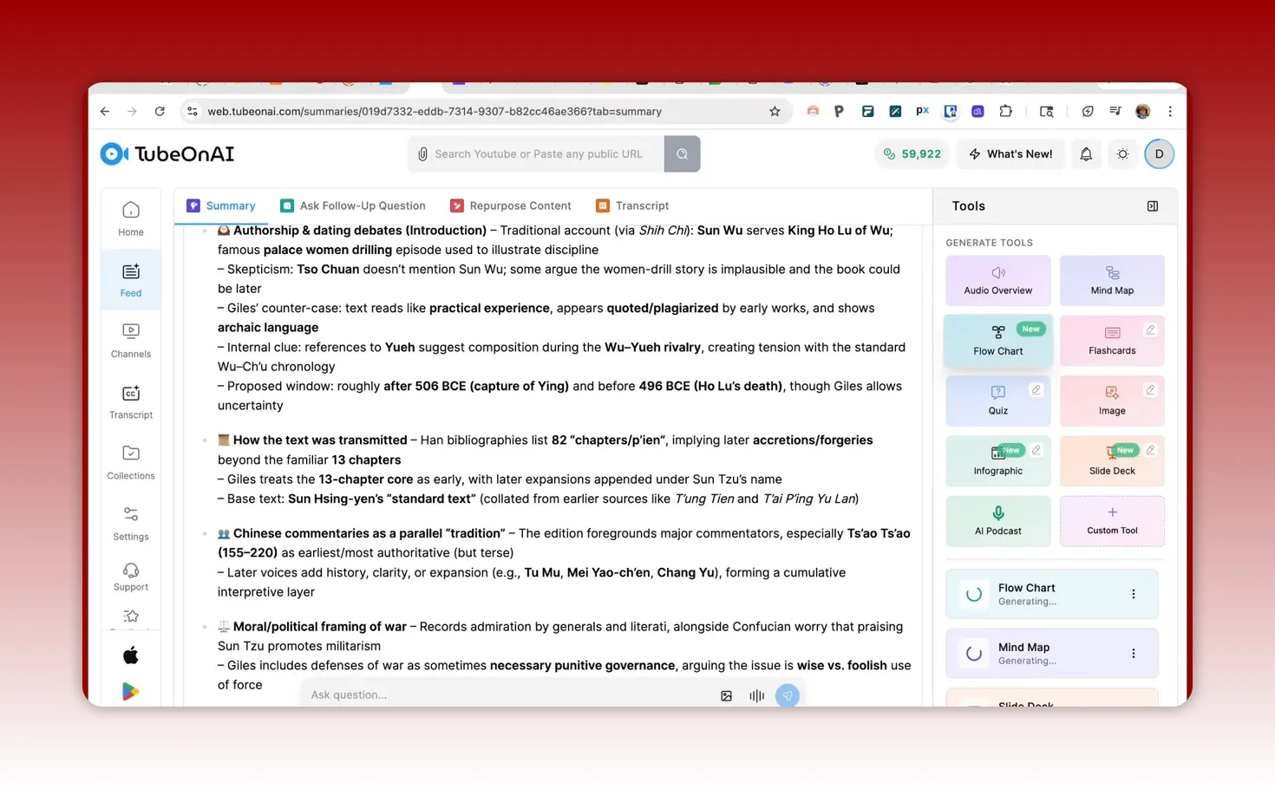Screen dimensions: 1275x789
Task: Attach an image in the question bar
Action: (x=726, y=694)
